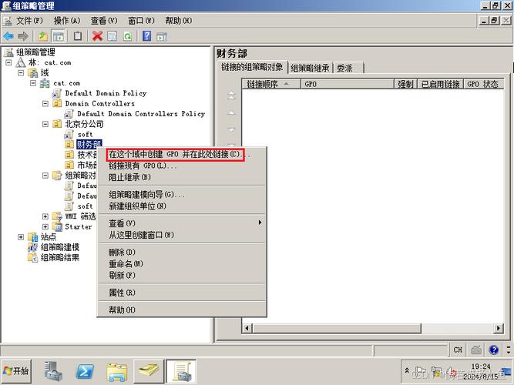Screen dimensions: 514x385
Task: Click the Properties toolbar icon
Action: click(x=112, y=36)
